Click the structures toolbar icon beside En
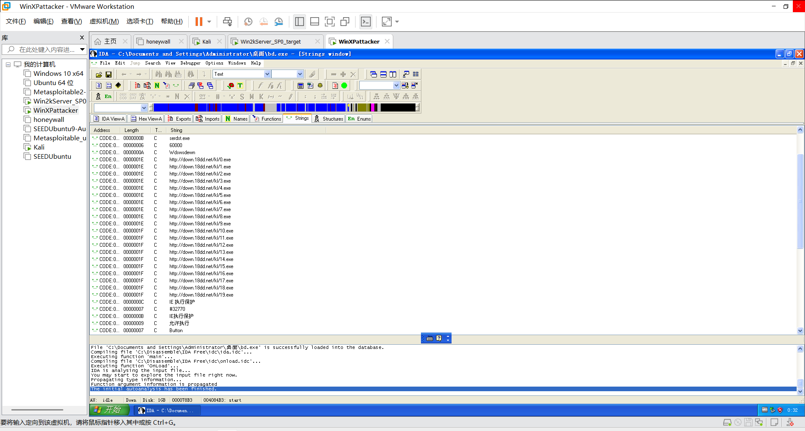805x431 pixels. [98, 96]
